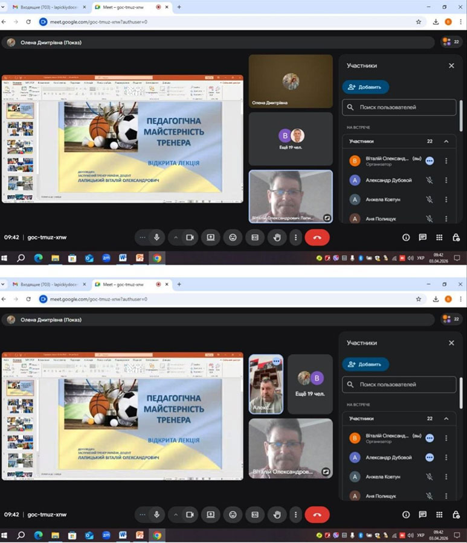Switch to Gmail Входящие tab, bottom screenshot
This screenshot has width=467, height=543.
coord(48,284)
